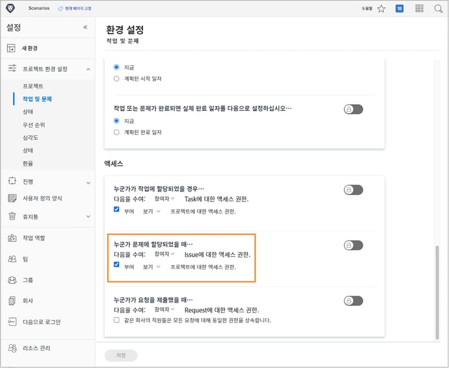Screen dimensions: 449x368
Task: Open the notifications badge showing 18
Action: (399, 8)
